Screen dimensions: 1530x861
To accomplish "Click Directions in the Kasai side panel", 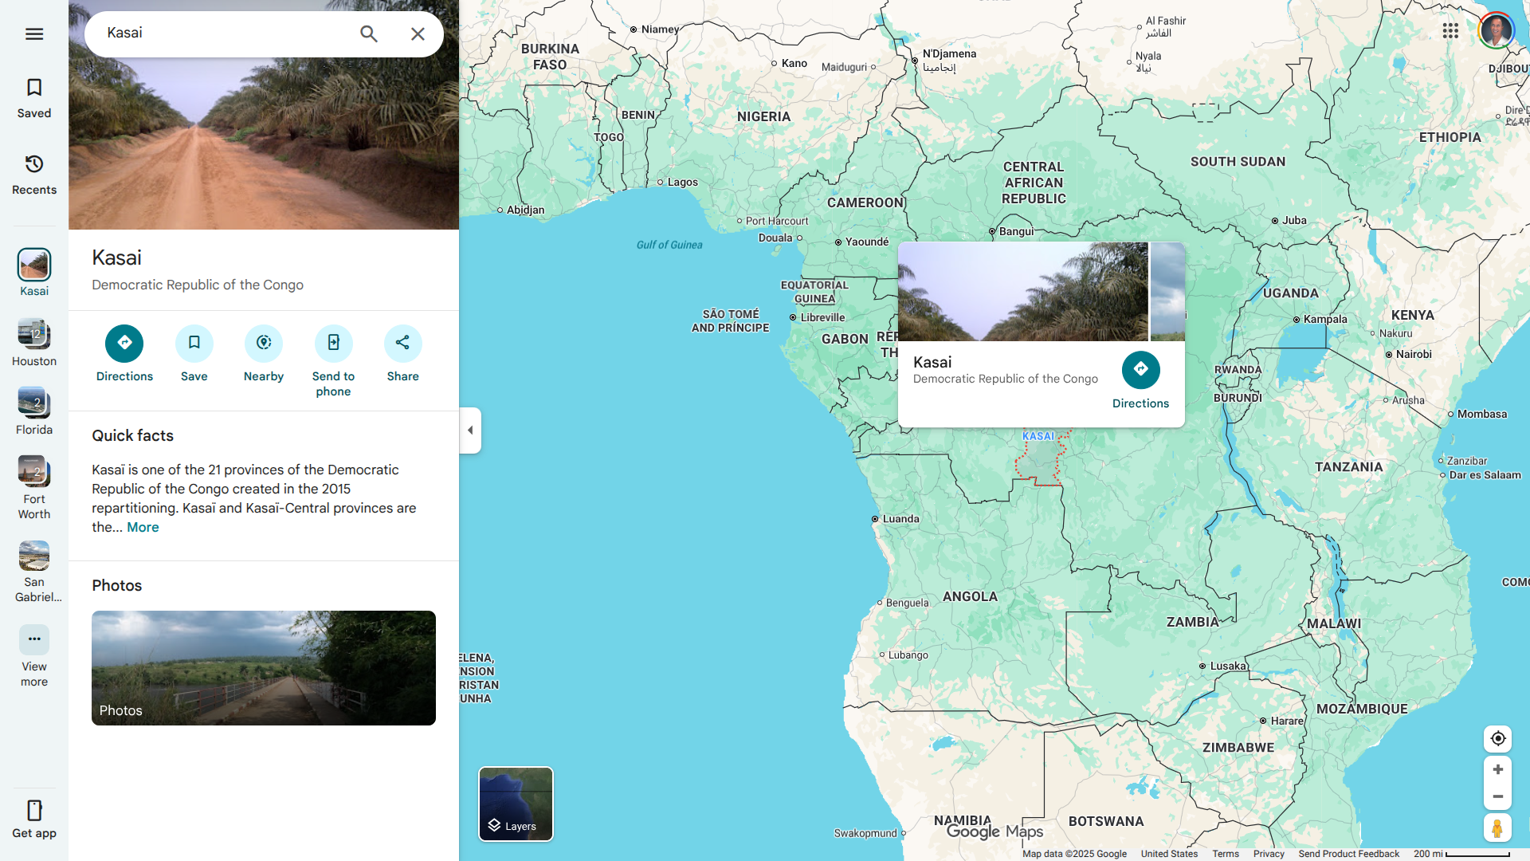I will click(x=124, y=343).
